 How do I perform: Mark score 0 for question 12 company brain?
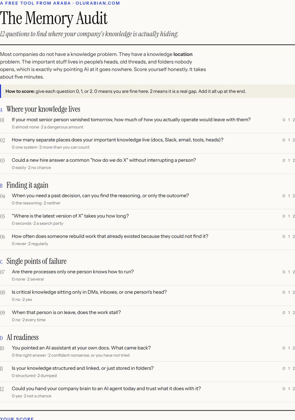tap(284, 388)
